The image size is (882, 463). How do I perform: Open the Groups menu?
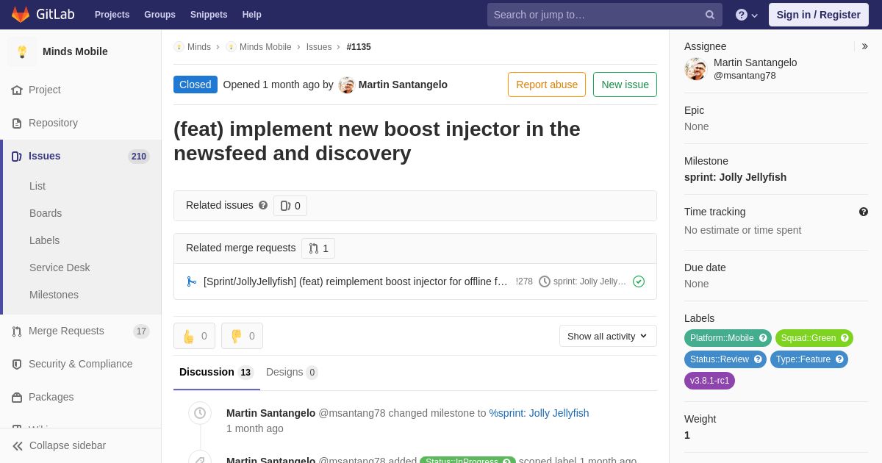point(159,15)
